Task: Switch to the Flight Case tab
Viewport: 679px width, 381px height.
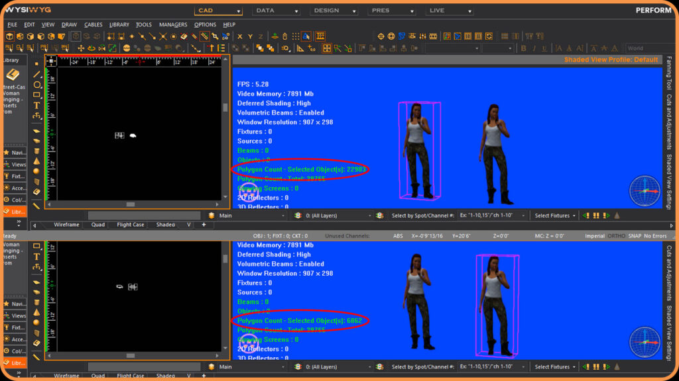Action: 130,225
